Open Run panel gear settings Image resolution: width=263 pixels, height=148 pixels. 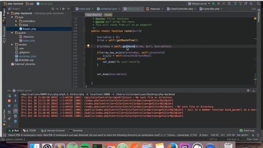click(x=248, y=90)
